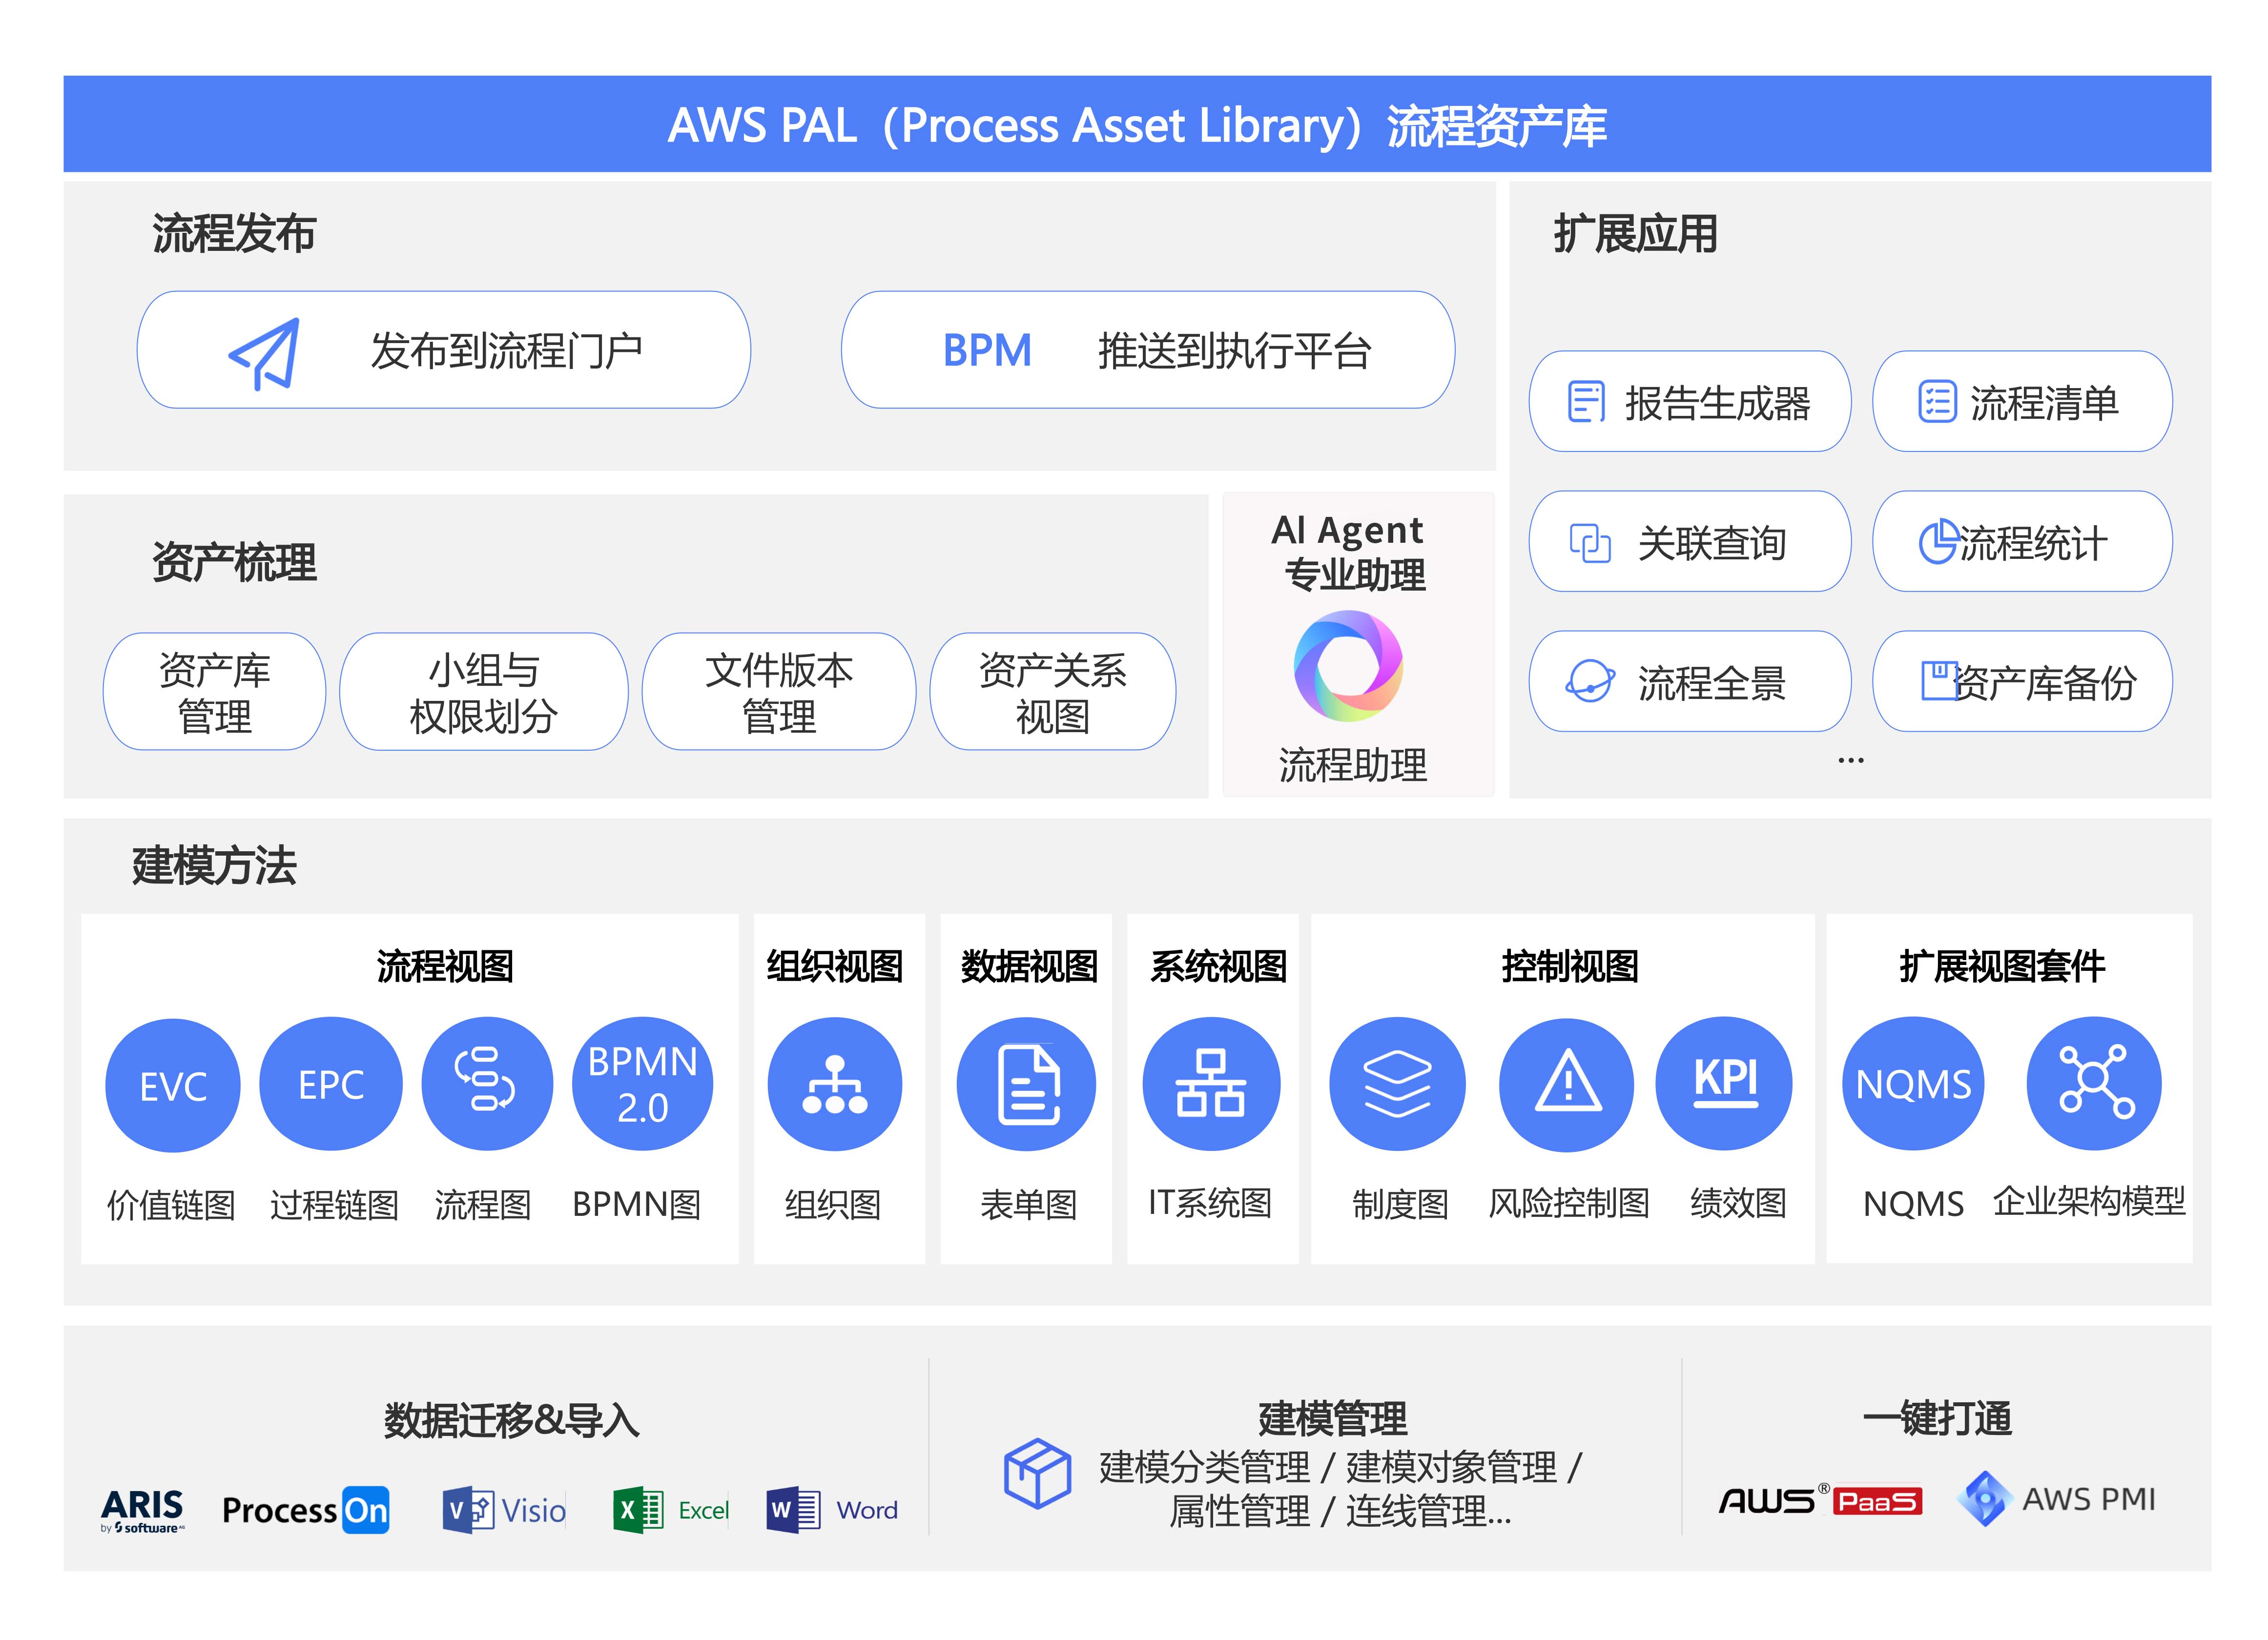Viewport: 2268px width, 1640px height.
Task: Click the ellipsis below extension apps
Action: (1850, 761)
